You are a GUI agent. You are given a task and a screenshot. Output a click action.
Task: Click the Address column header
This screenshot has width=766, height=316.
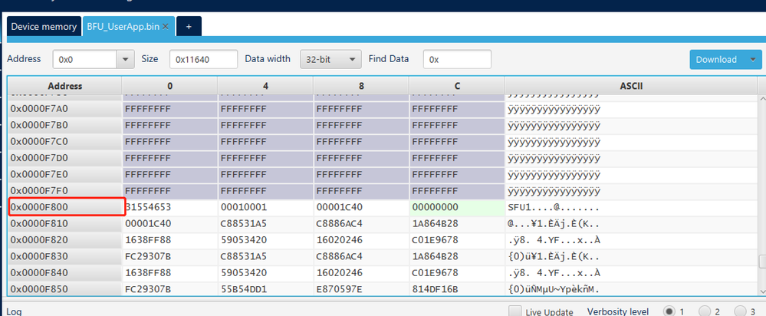click(65, 86)
